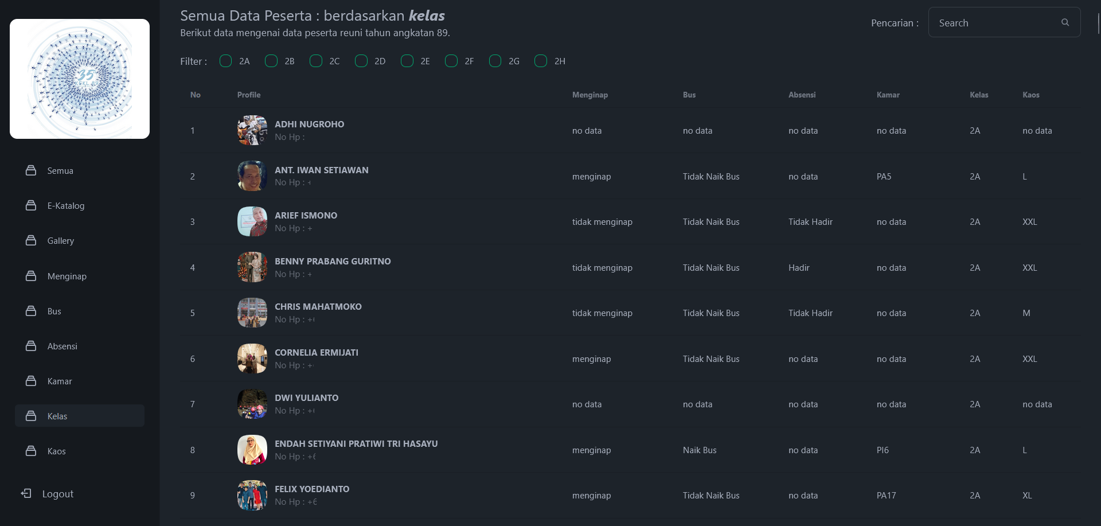Screen dimensions: 1101x526
Task: Click the icon beside E-Katalog
Action: pyautogui.click(x=31, y=205)
